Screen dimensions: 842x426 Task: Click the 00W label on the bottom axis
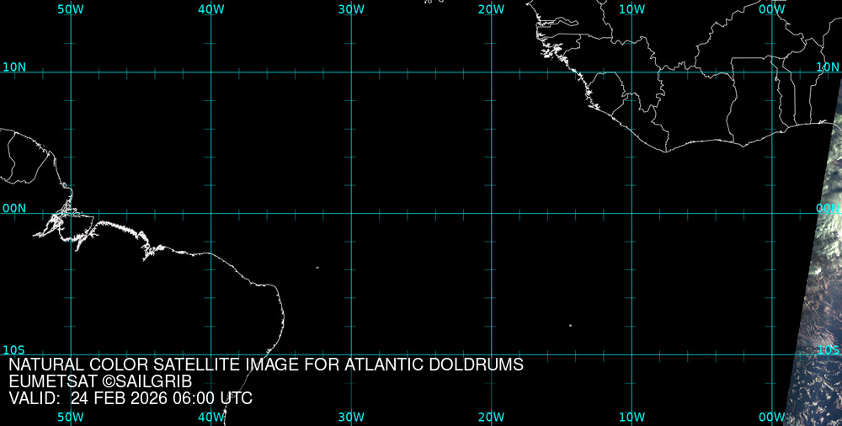tap(771, 417)
